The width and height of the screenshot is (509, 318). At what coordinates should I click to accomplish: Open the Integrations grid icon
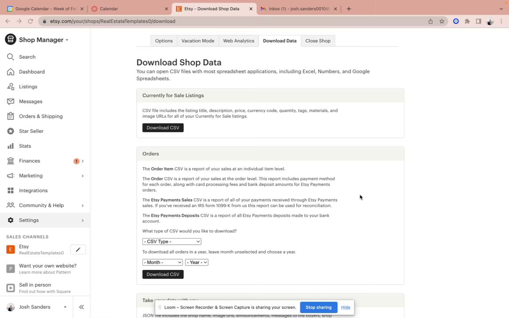pyautogui.click(x=11, y=190)
